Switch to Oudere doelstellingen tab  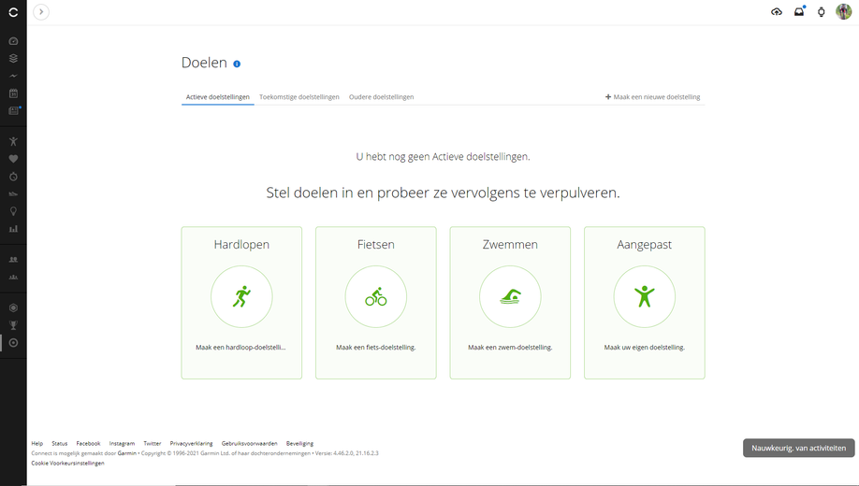tap(381, 97)
